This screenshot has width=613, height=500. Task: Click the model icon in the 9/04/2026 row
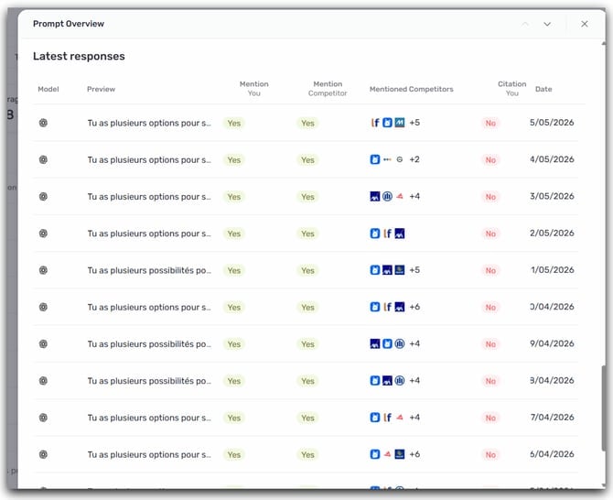point(43,344)
